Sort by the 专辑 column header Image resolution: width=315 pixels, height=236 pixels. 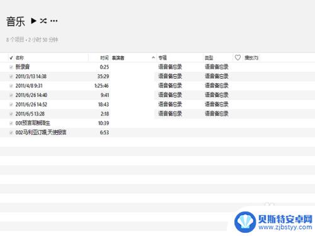pyautogui.click(x=163, y=58)
